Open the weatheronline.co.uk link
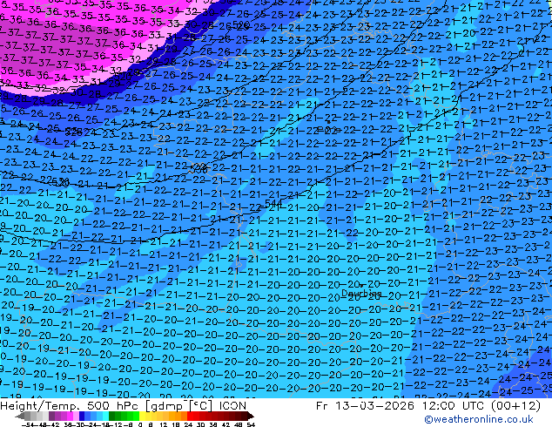The image size is (552, 427). (x=478, y=419)
